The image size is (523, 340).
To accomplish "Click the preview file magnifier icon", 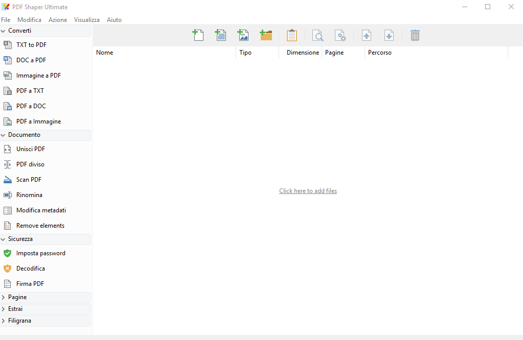I will (318, 35).
